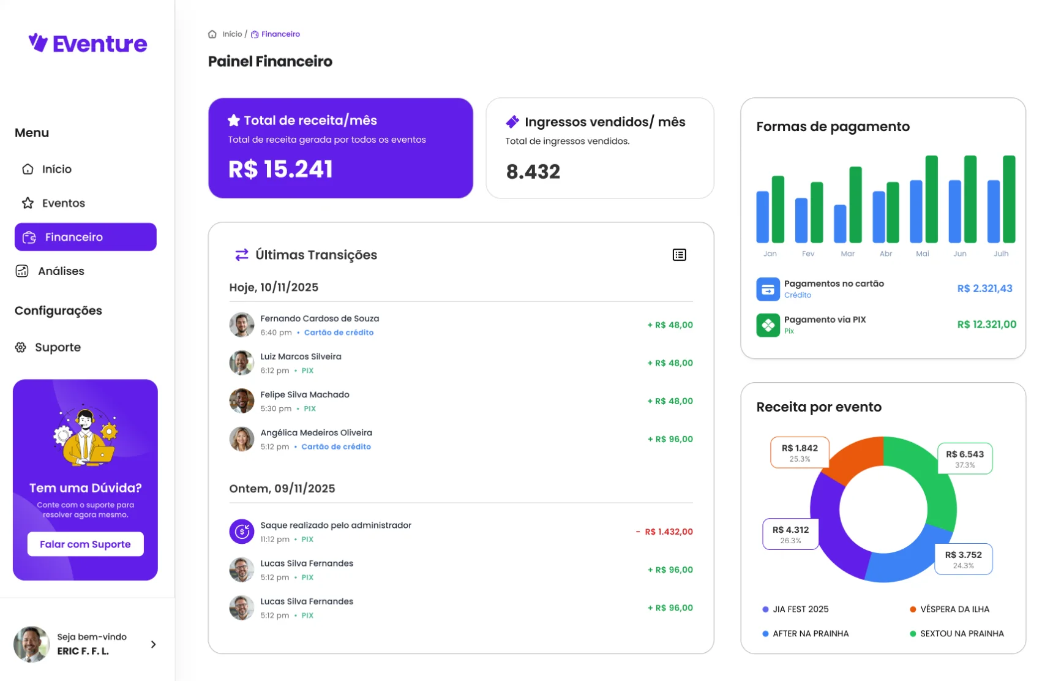Click the R$ 4.312 donut chart label

pyautogui.click(x=790, y=534)
